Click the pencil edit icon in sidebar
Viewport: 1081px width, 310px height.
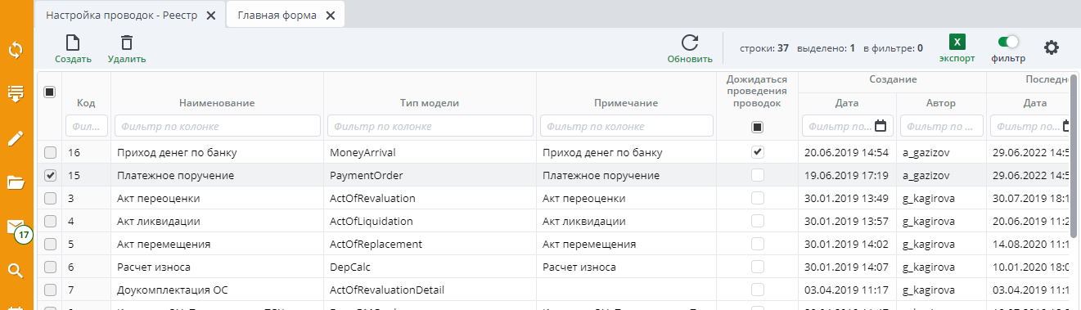click(16, 138)
